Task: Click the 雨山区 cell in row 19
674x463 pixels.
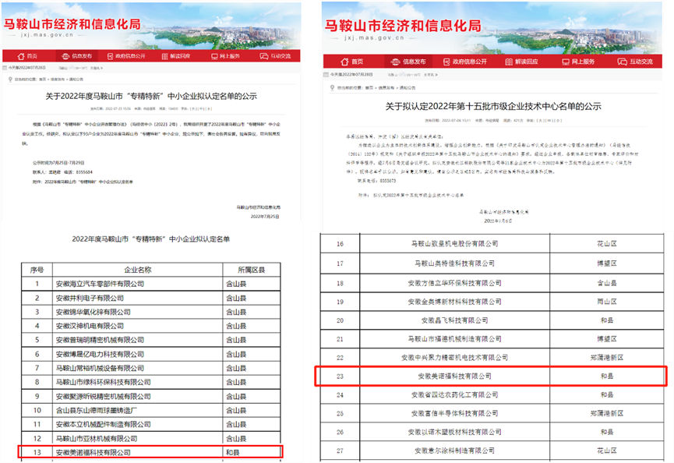Action: (x=606, y=302)
